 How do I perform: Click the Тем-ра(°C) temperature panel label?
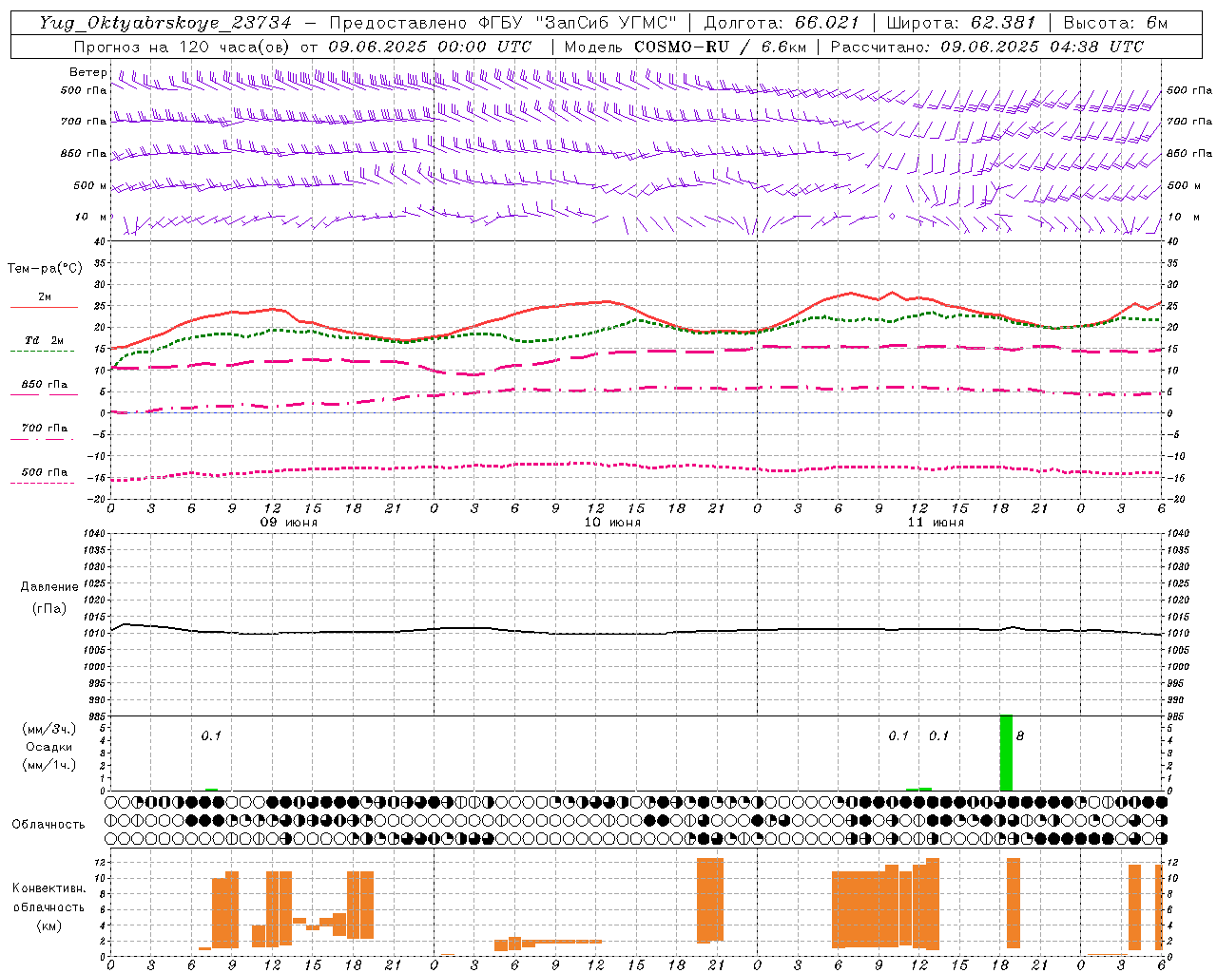coord(45,269)
